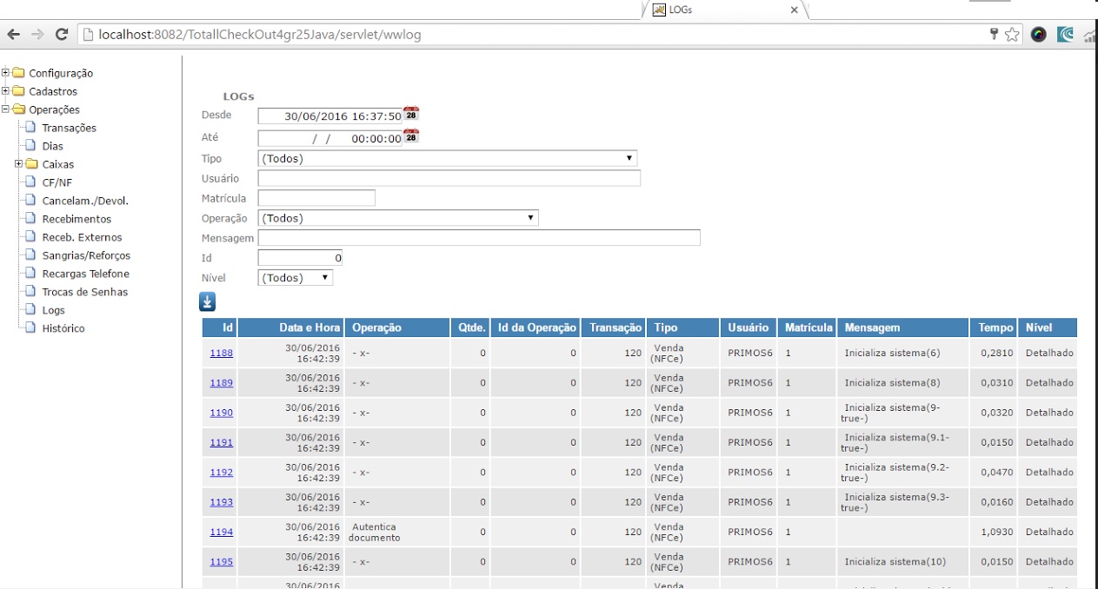This screenshot has height=589, width=1098.
Task: Open Recebimentos in the sidebar tree
Action: tap(77, 219)
